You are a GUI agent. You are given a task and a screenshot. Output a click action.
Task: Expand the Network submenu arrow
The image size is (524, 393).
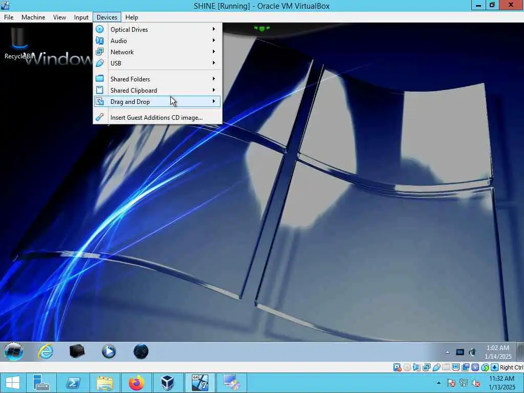tap(214, 52)
